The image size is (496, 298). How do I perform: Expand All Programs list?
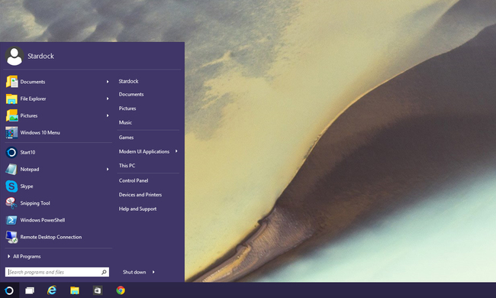(24, 257)
